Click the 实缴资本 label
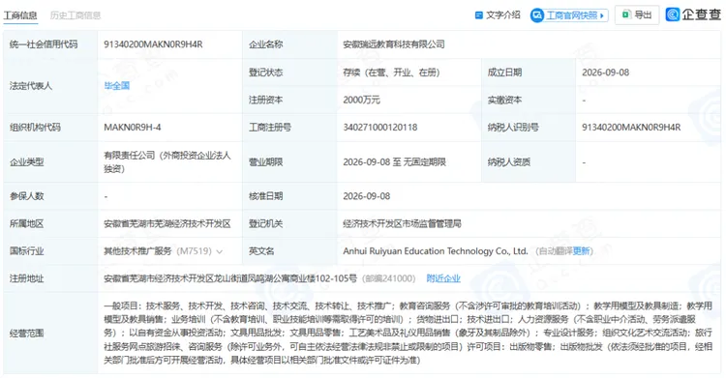Image resolution: width=726 pixels, height=378 pixels. pyautogui.click(x=504, y=100)
